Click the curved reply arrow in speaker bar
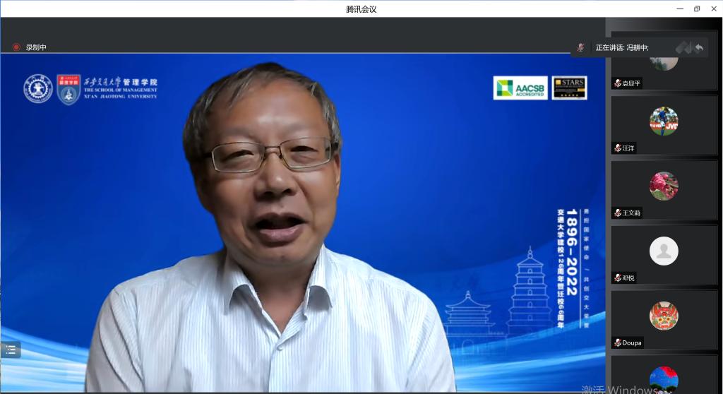This screenshot has width=723, height=394. click(698, 47)
